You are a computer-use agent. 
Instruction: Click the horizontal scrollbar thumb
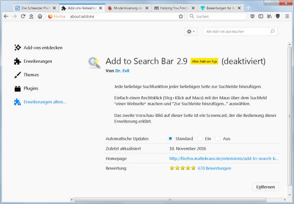170,200
